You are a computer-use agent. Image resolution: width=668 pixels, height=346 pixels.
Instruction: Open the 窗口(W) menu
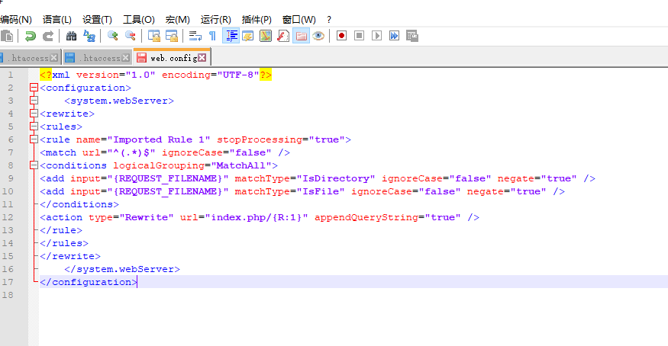tap(299, 20)
